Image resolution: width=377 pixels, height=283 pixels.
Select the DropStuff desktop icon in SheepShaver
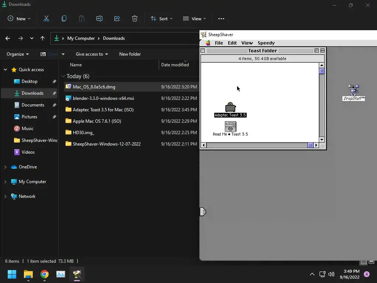point(353,90)
